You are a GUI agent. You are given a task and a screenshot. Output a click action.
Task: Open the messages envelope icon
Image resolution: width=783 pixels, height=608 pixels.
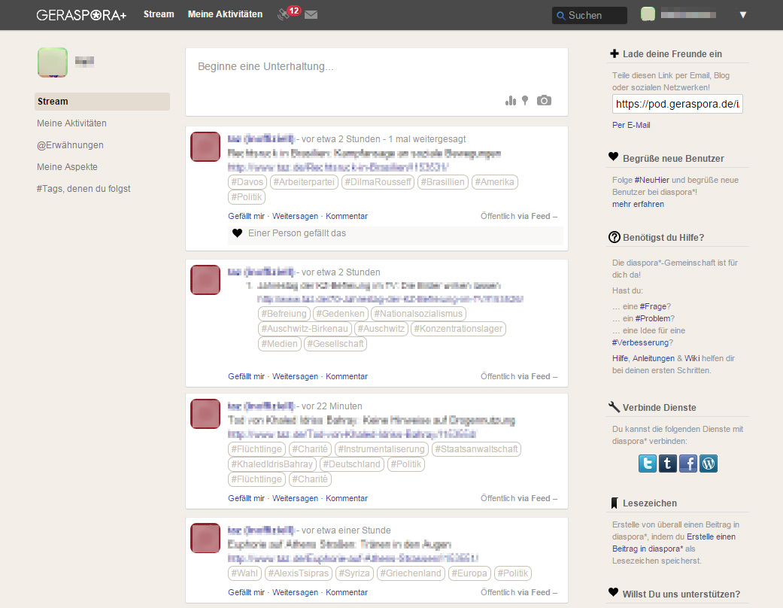(x=311, y=14)
